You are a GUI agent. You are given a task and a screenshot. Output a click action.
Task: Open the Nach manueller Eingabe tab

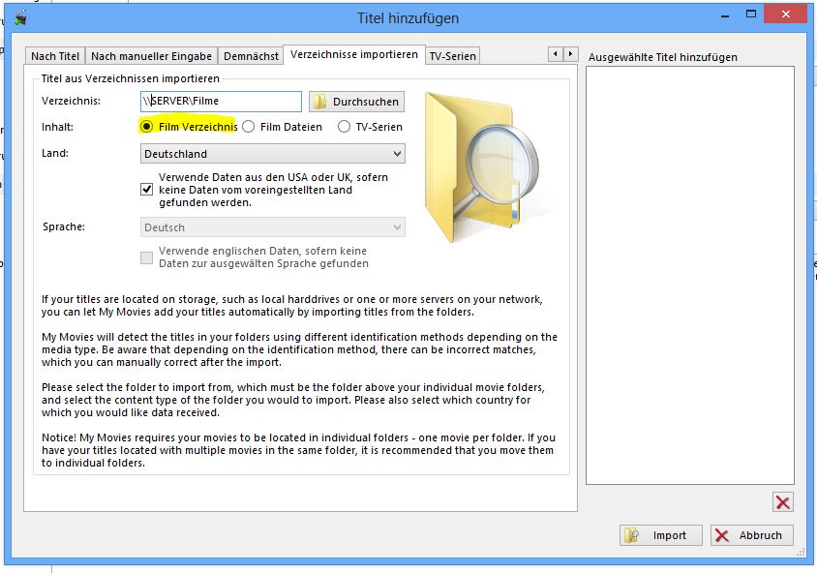pos(151,56)
